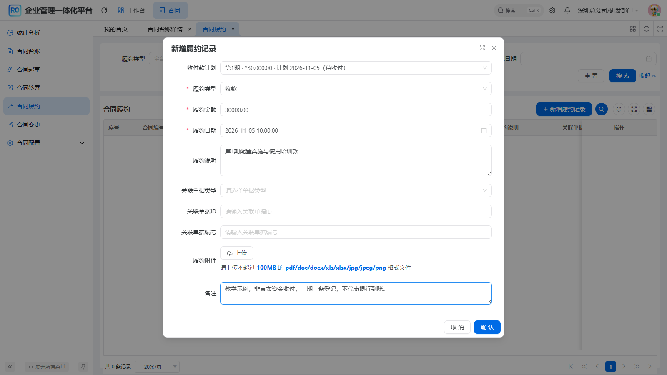Viewport: 667px width, 375px height.
Task: Close the 合同台账详情 tab
Action: (190, 29)
